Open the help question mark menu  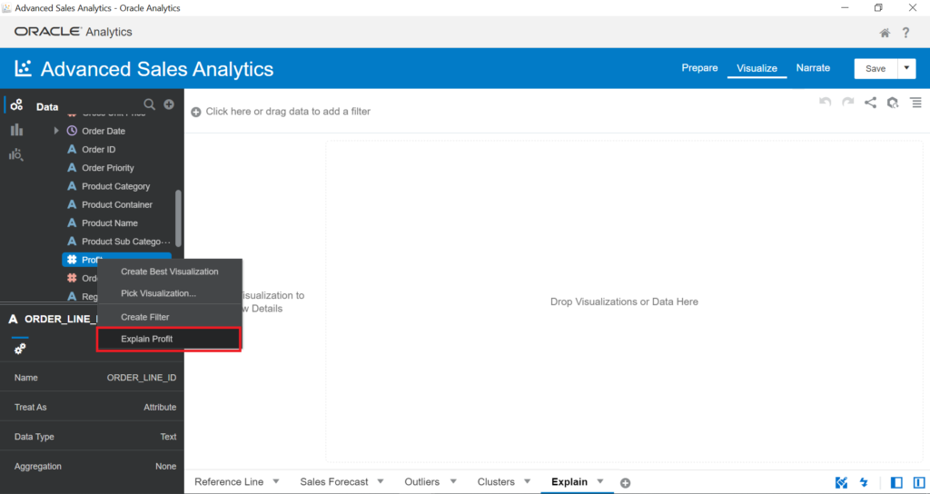click(x=905, y=33)
